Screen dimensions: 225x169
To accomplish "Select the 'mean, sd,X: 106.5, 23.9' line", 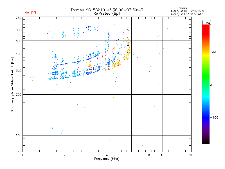I will (187, 14).
